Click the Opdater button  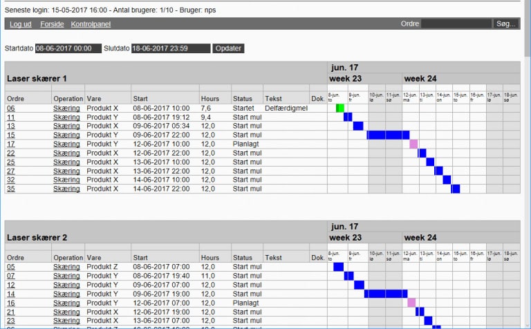click(x=228, y=48)
